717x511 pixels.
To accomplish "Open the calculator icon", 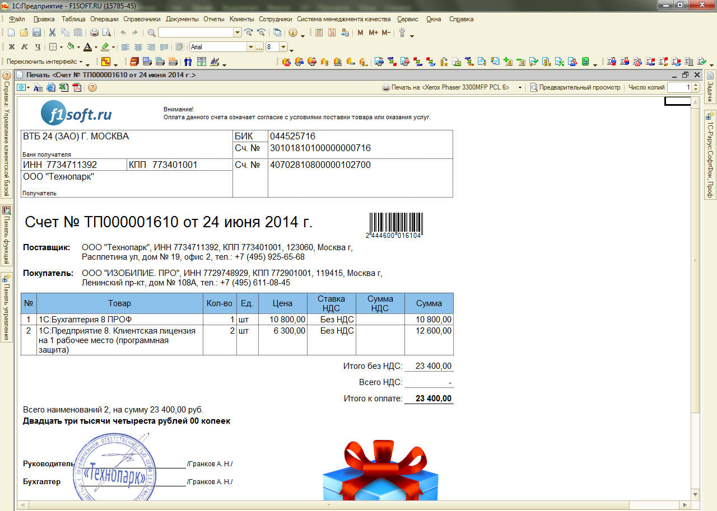I will tap(319, 32).
